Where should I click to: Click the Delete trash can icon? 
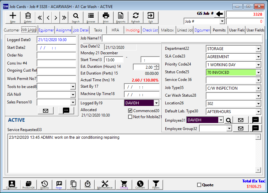click(28, 17)
